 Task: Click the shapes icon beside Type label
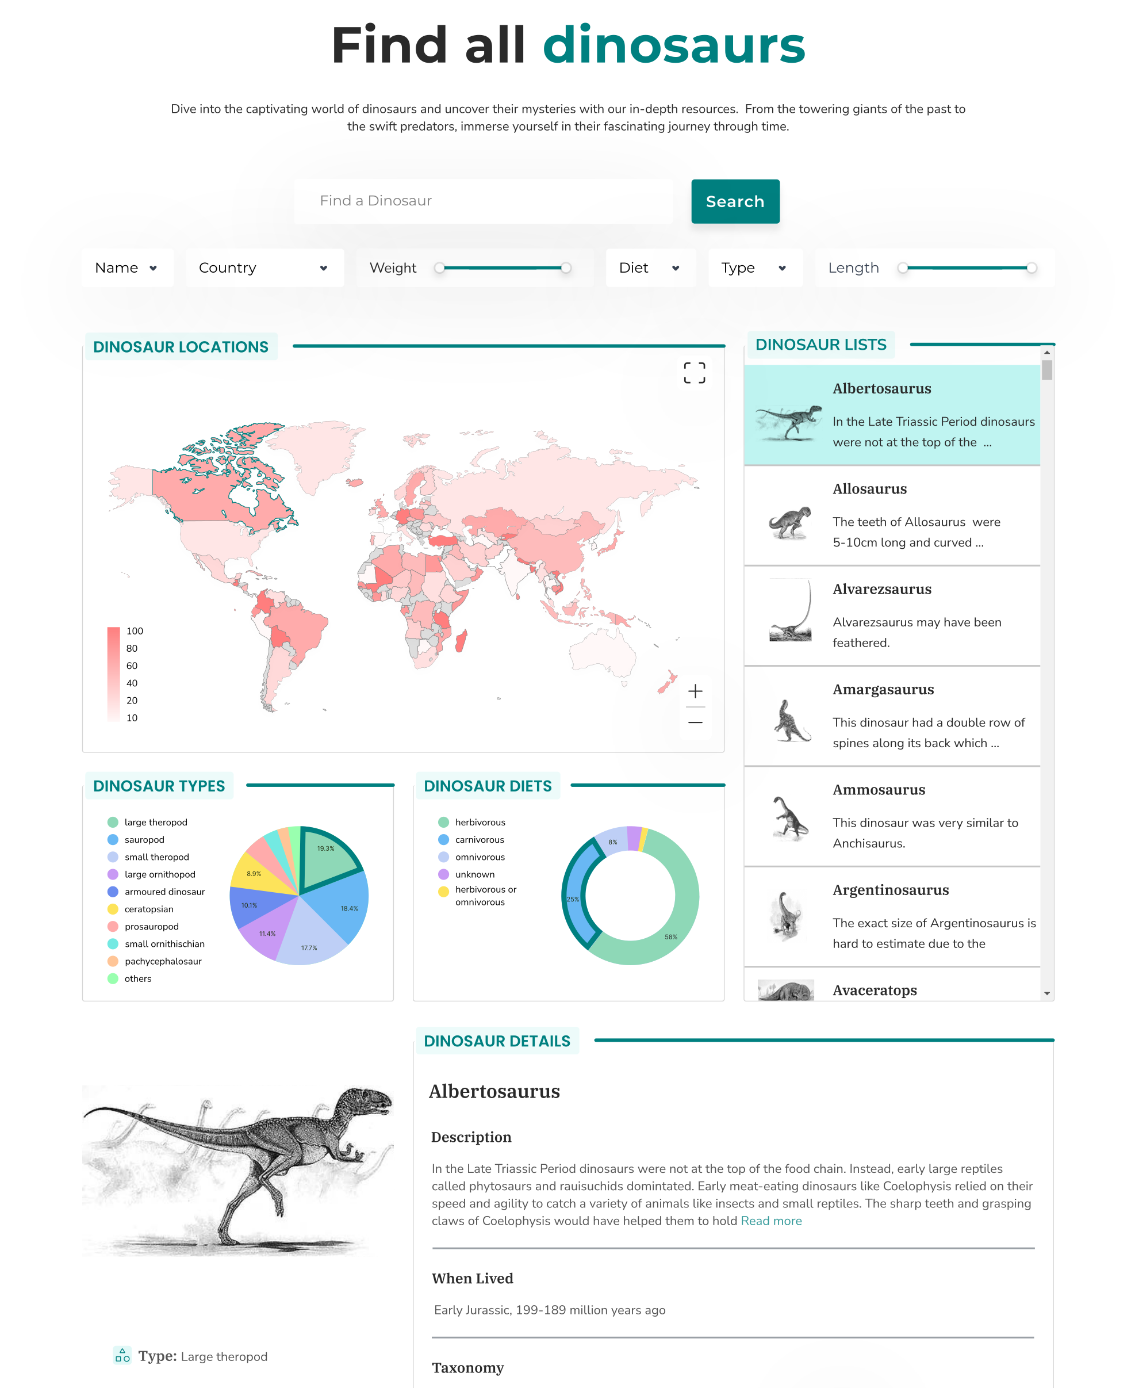[122, 1355]
